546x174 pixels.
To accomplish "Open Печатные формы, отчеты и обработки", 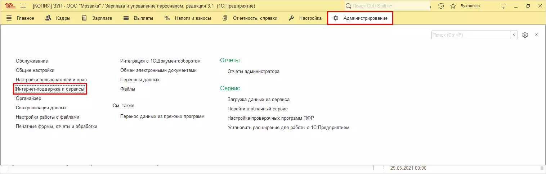I will pos(57,126).
